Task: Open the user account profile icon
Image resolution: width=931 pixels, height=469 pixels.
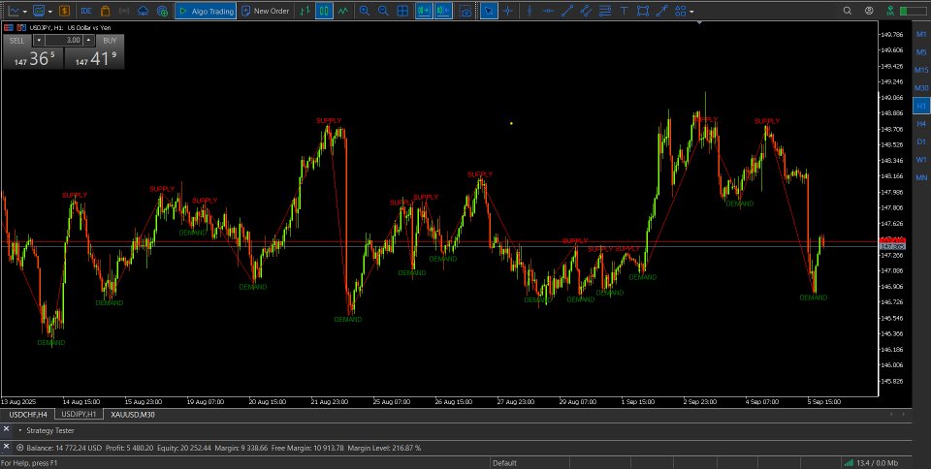Action: tap(869, 11)
